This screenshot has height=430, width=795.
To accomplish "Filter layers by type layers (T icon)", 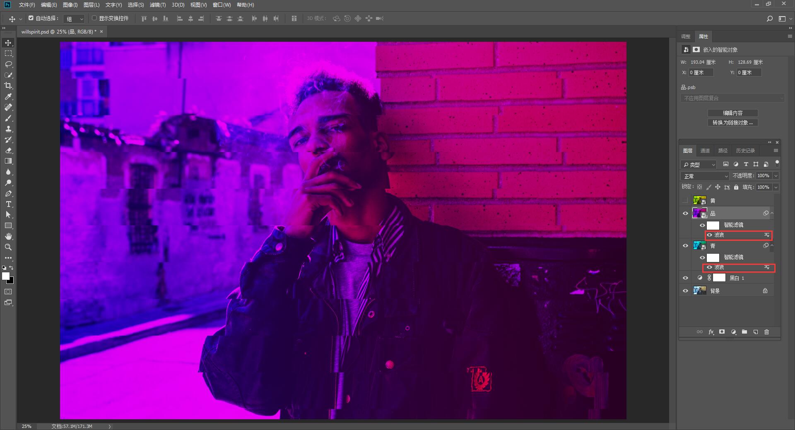I will 746,164.
